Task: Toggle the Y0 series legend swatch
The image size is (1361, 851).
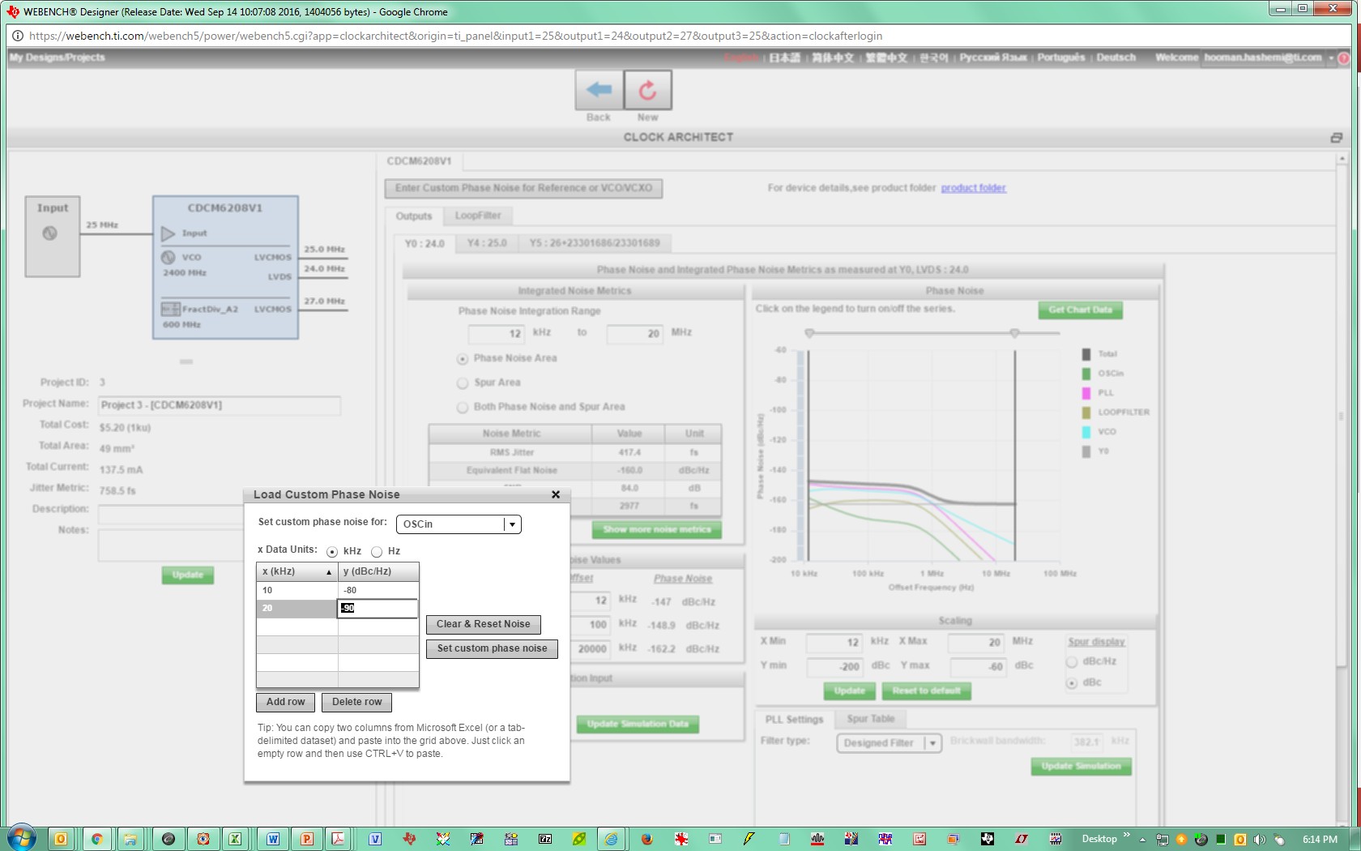Action: point(1086,451)
